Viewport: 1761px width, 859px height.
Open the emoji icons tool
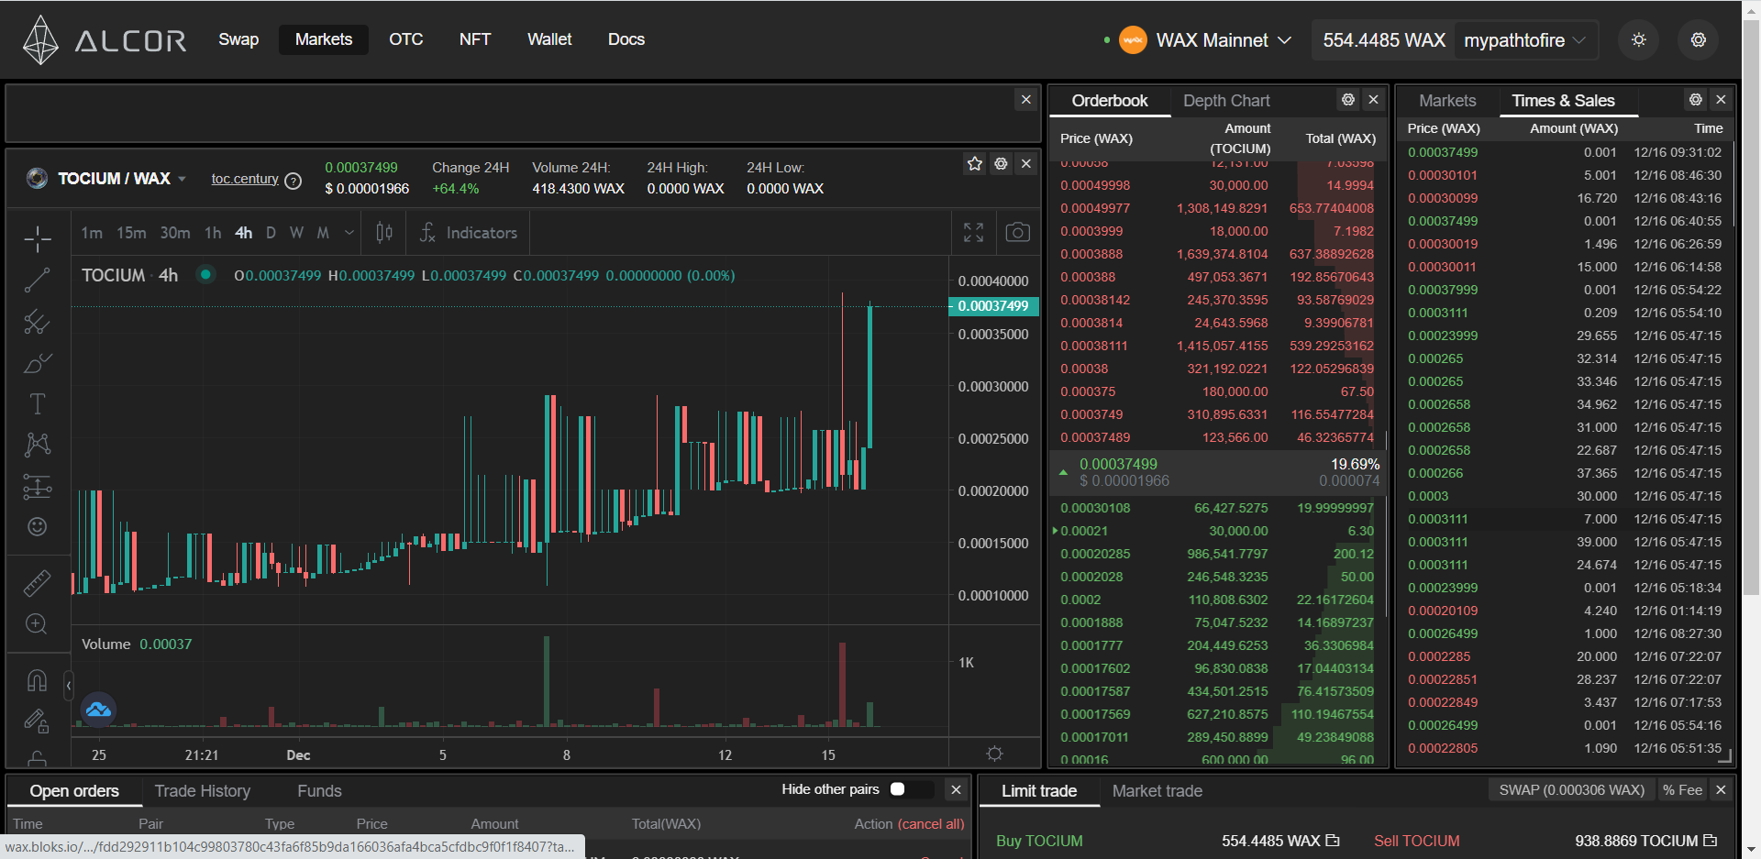click(x=38, y=526)
